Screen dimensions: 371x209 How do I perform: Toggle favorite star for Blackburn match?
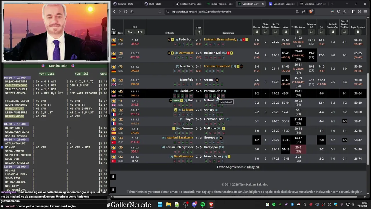tap(114, 91)
